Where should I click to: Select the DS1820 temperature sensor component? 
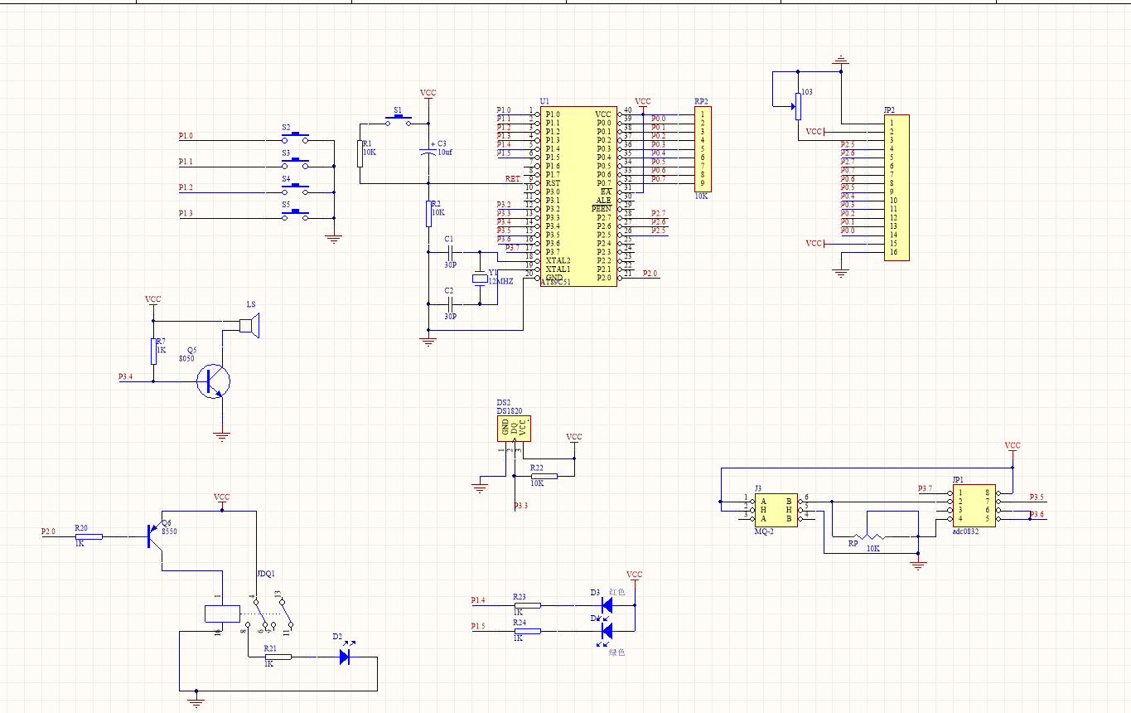click(514, 428)
